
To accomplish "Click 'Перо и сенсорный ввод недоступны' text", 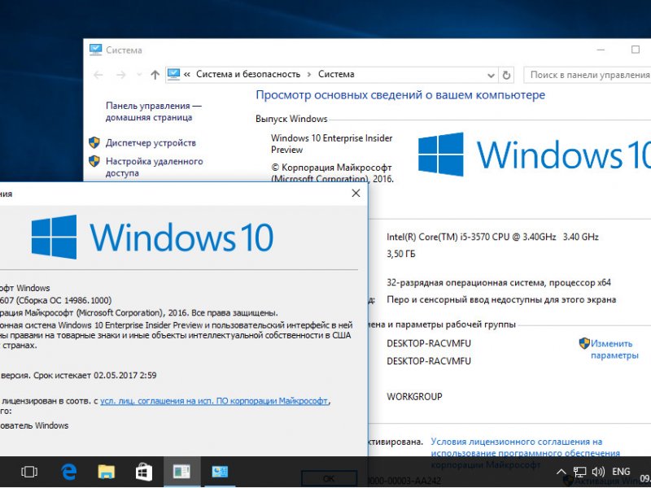I will coord(464,299).
